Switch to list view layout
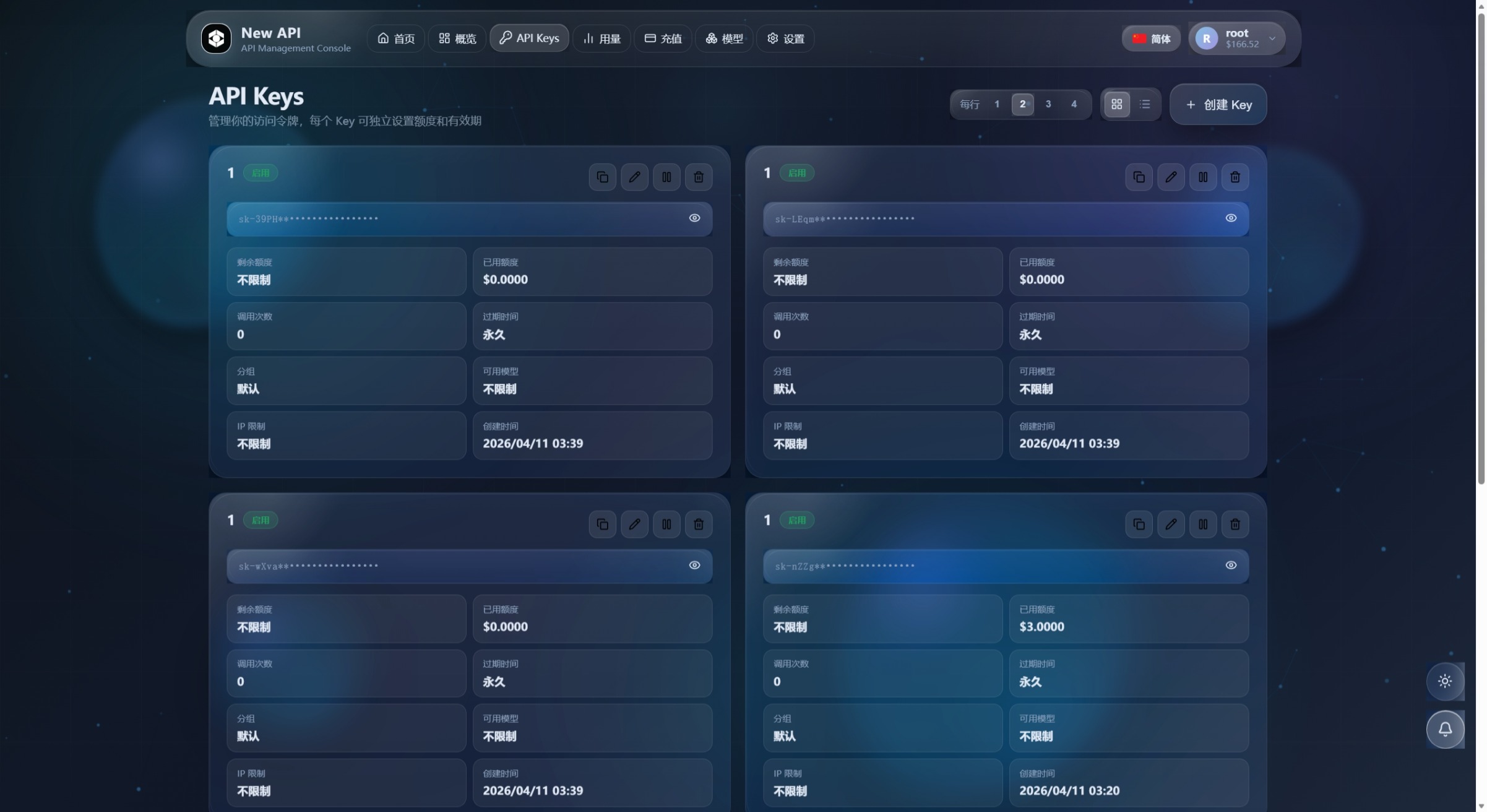The height and width of the screenshot is (812, 1487). point(1144,104)
